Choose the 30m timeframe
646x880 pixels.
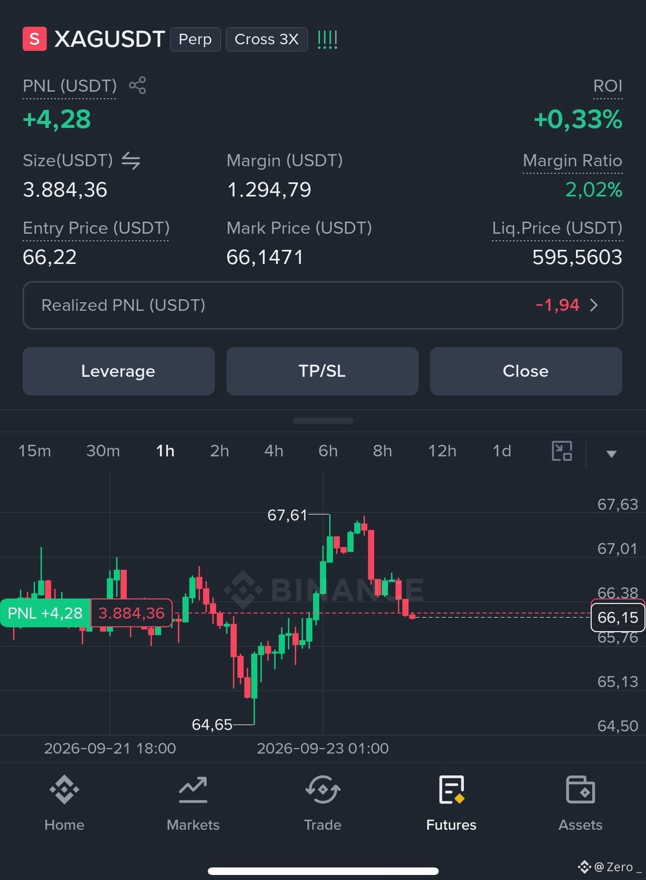pyautogui.click(x=103, y=451)
